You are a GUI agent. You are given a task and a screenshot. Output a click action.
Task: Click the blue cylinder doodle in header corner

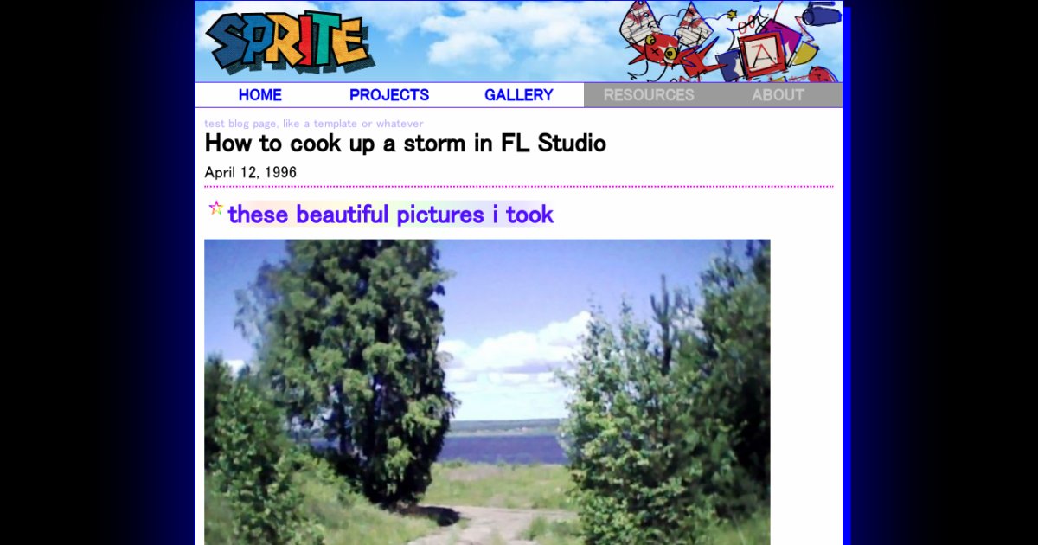(821, 15)
